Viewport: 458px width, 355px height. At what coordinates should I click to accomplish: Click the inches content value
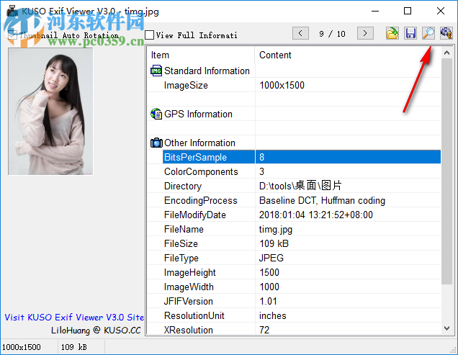point(272,315)
